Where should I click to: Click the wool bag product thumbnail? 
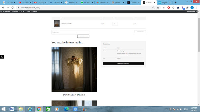[x=57, y=24]
